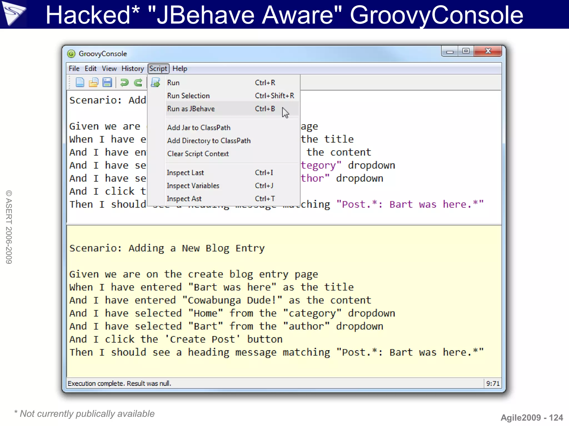The image size is (569, 426).
Task: Click the Undo green arrow icon
Action: tap(124, 82)
